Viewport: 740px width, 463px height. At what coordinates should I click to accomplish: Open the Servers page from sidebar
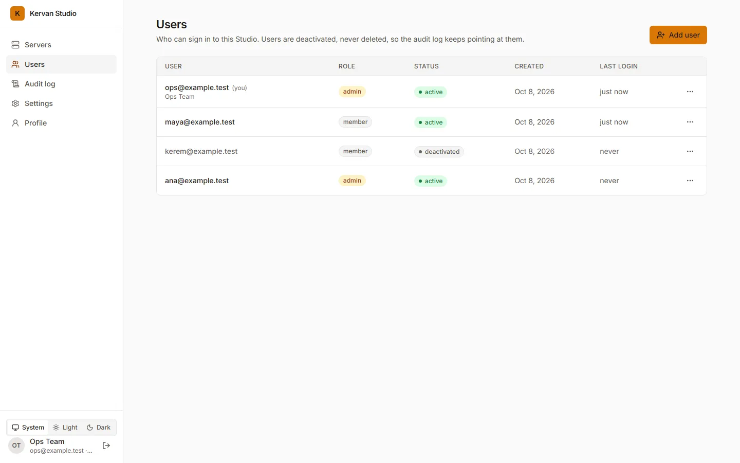61,45
